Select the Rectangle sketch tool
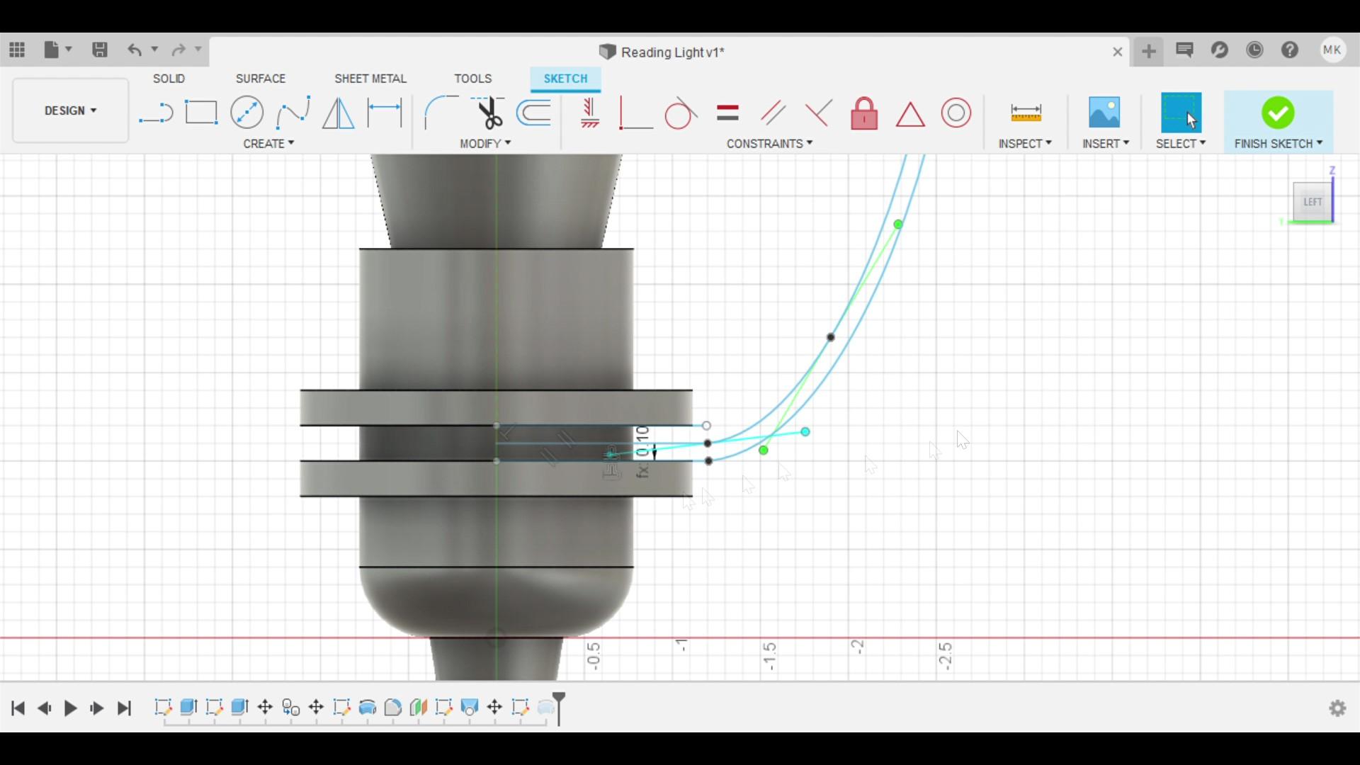 [x=201, y=113]
